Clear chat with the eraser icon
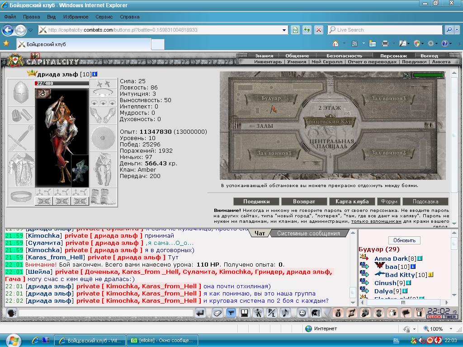This screenshot has height=347, width=463. tap(217, 313)
